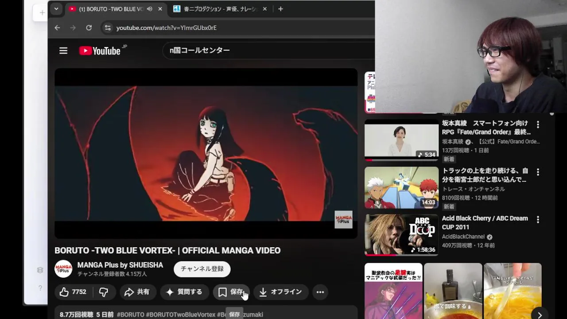Subscribe with the チャンネル登録 button

(202, 269)
